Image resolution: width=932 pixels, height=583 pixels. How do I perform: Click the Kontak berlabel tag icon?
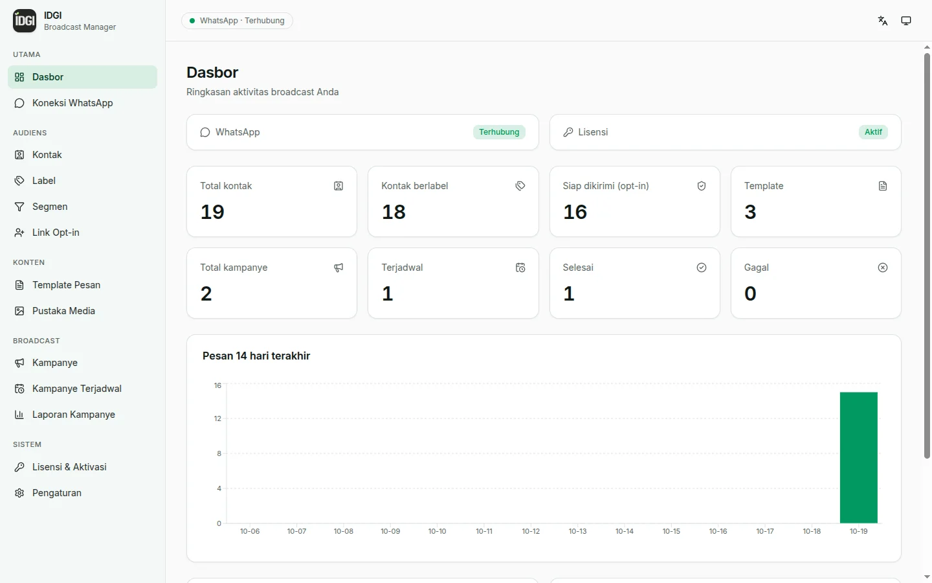(520, 186)
